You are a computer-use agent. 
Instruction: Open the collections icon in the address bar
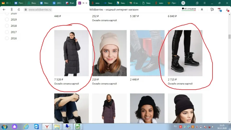pyautogui.click(x=212, y=10)
